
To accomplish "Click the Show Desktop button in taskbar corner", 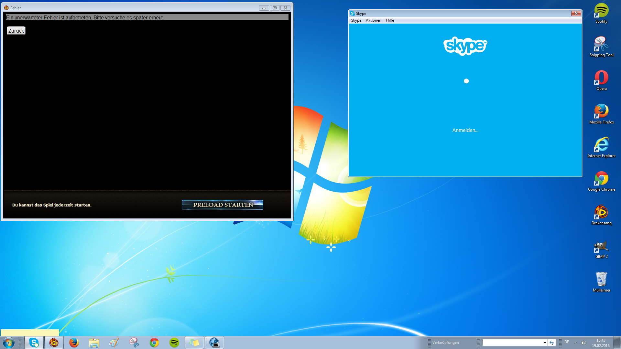I will click(x=617, y=343).
